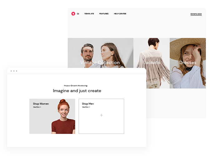Click the Shop Women heading
214x156 pixels.
tap(41, 104)
